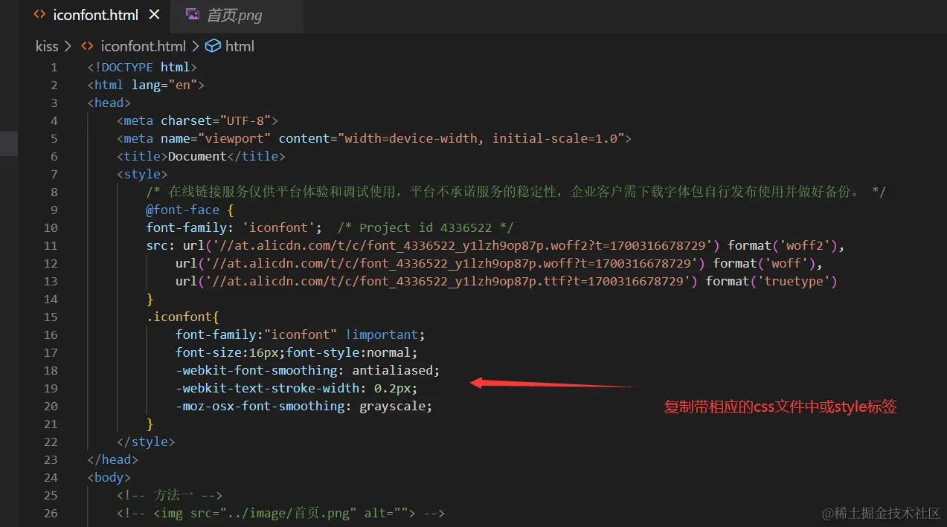This screenshot has width=947, height=527.
Task: Click line number 1
Action: tap(54, 67)
